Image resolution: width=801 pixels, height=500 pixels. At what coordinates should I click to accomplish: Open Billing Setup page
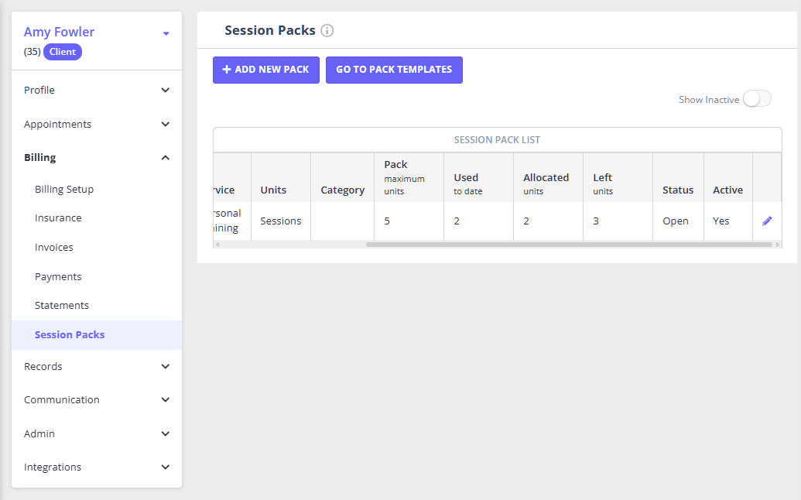coord(64,190)
